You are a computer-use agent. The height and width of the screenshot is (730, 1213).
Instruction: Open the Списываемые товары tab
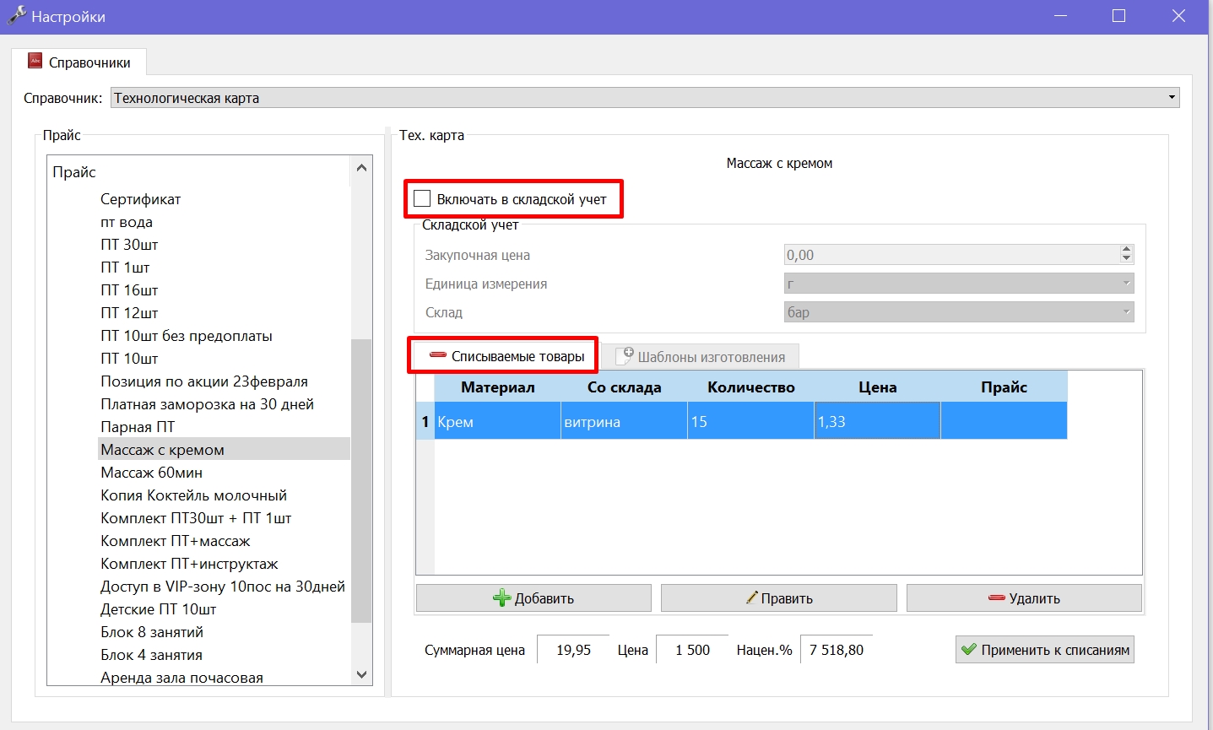point(505,356)
